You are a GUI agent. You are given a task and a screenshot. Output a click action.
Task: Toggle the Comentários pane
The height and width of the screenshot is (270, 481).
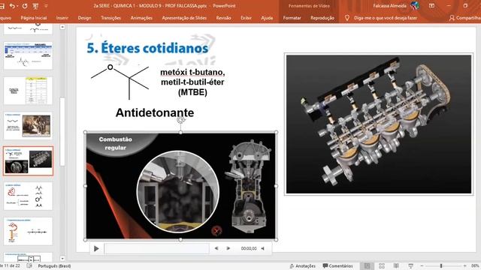[x=337, y=266]
